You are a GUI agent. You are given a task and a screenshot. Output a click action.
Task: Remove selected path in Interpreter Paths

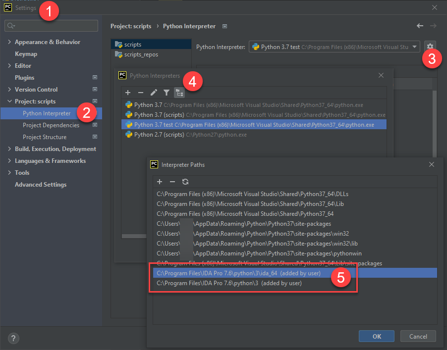[172, 182]
